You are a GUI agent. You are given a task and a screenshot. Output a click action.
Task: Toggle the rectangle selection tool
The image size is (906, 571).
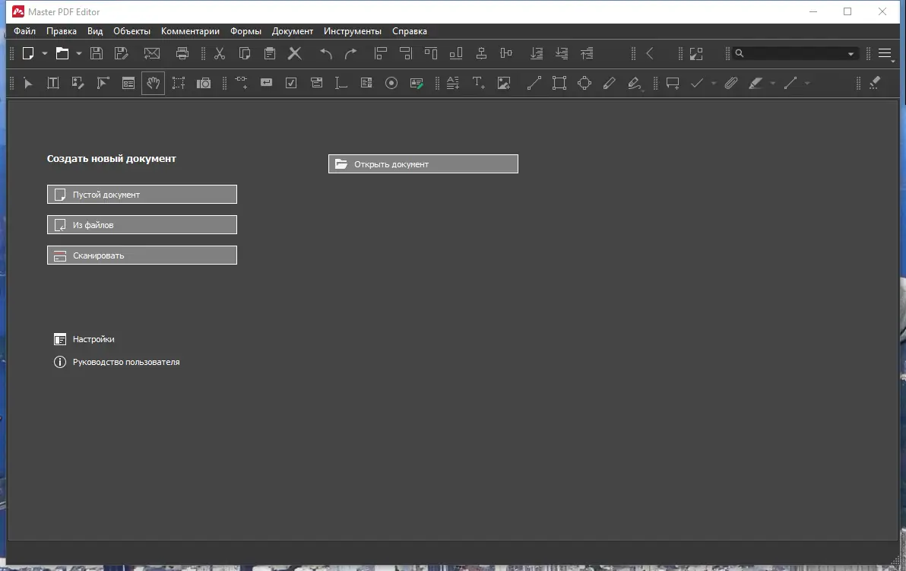click(x=178, y=83)
